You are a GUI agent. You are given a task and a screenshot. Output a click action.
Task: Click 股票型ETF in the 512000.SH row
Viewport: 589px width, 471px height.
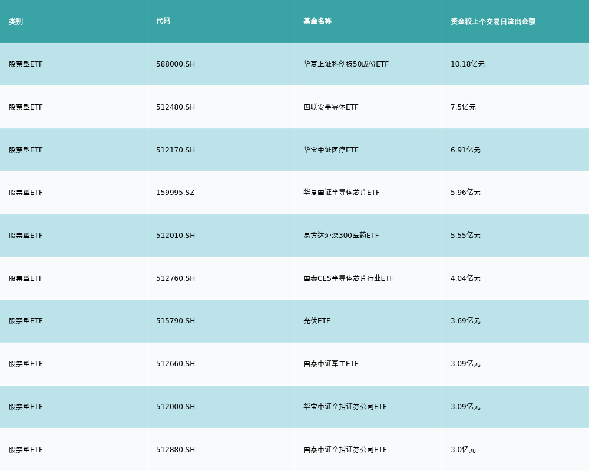click(26, 407)
